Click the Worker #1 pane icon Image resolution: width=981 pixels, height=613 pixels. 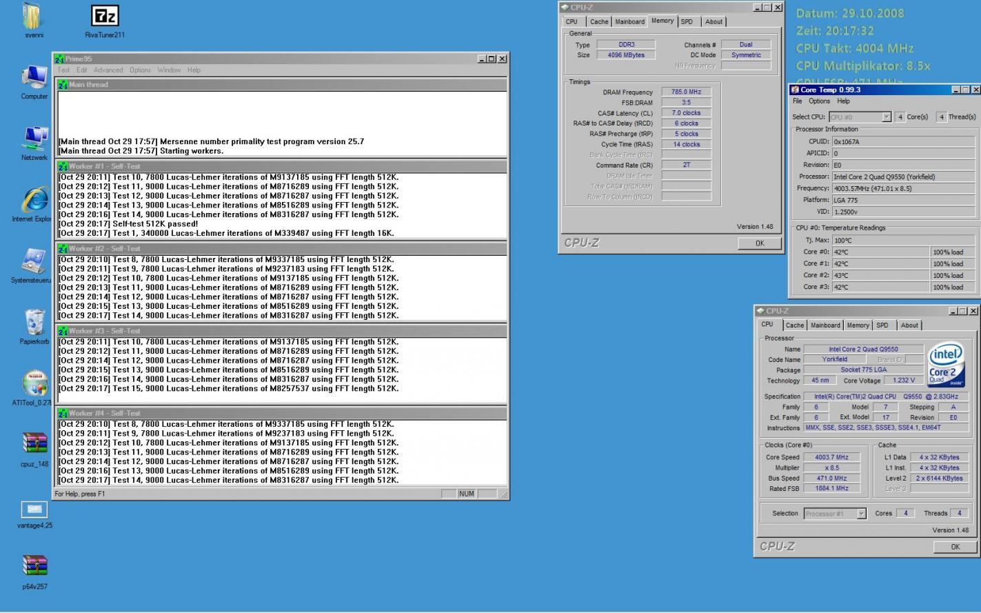[63, 167]
